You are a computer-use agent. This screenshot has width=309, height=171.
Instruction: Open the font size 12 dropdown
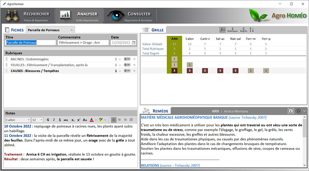pyautogui.click(x=41, y=120)
